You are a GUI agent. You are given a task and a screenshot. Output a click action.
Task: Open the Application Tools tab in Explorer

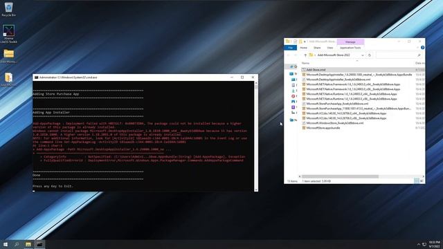pyautogui.click(x=350, y=48)
